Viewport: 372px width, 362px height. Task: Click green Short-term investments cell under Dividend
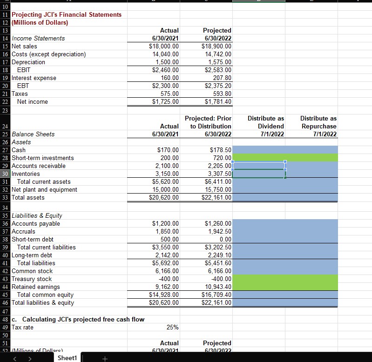tap(259, 158)
